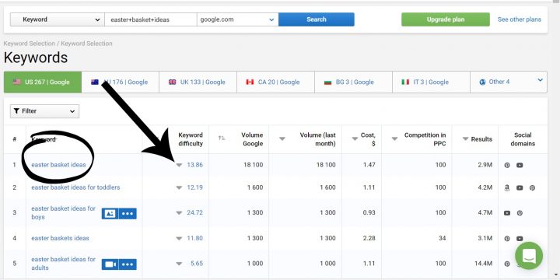Image resolution: width=560 pixels, height=280 pixels.
Task: Open the green live chat widget
Action: coord(529,256)
